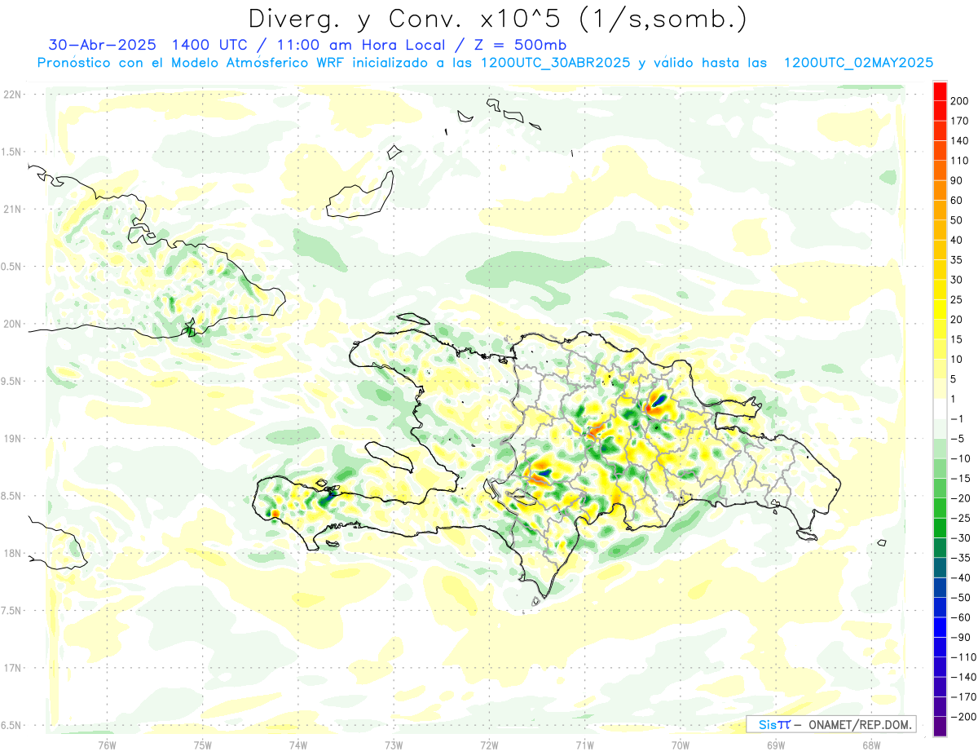Click the 72W longitude label
Screen dimensions: 978x756
point(489,745)
